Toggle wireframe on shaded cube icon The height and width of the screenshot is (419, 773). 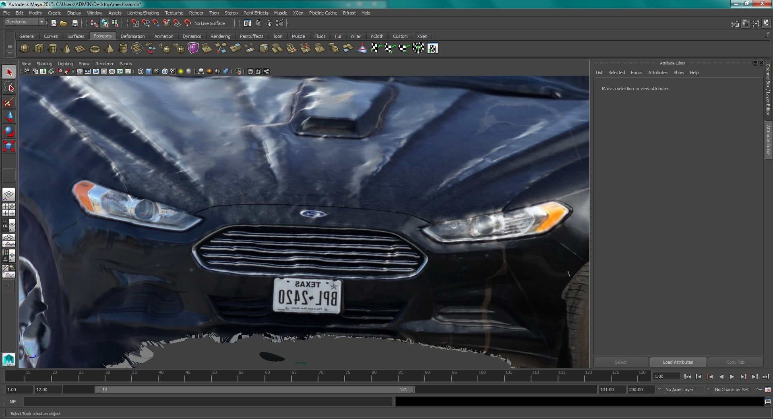point(165,71)
